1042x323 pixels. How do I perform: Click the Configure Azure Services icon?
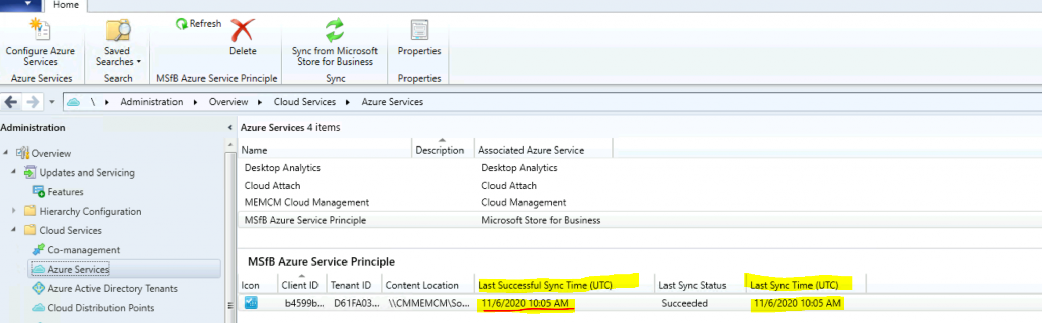(x=40, y=30)
